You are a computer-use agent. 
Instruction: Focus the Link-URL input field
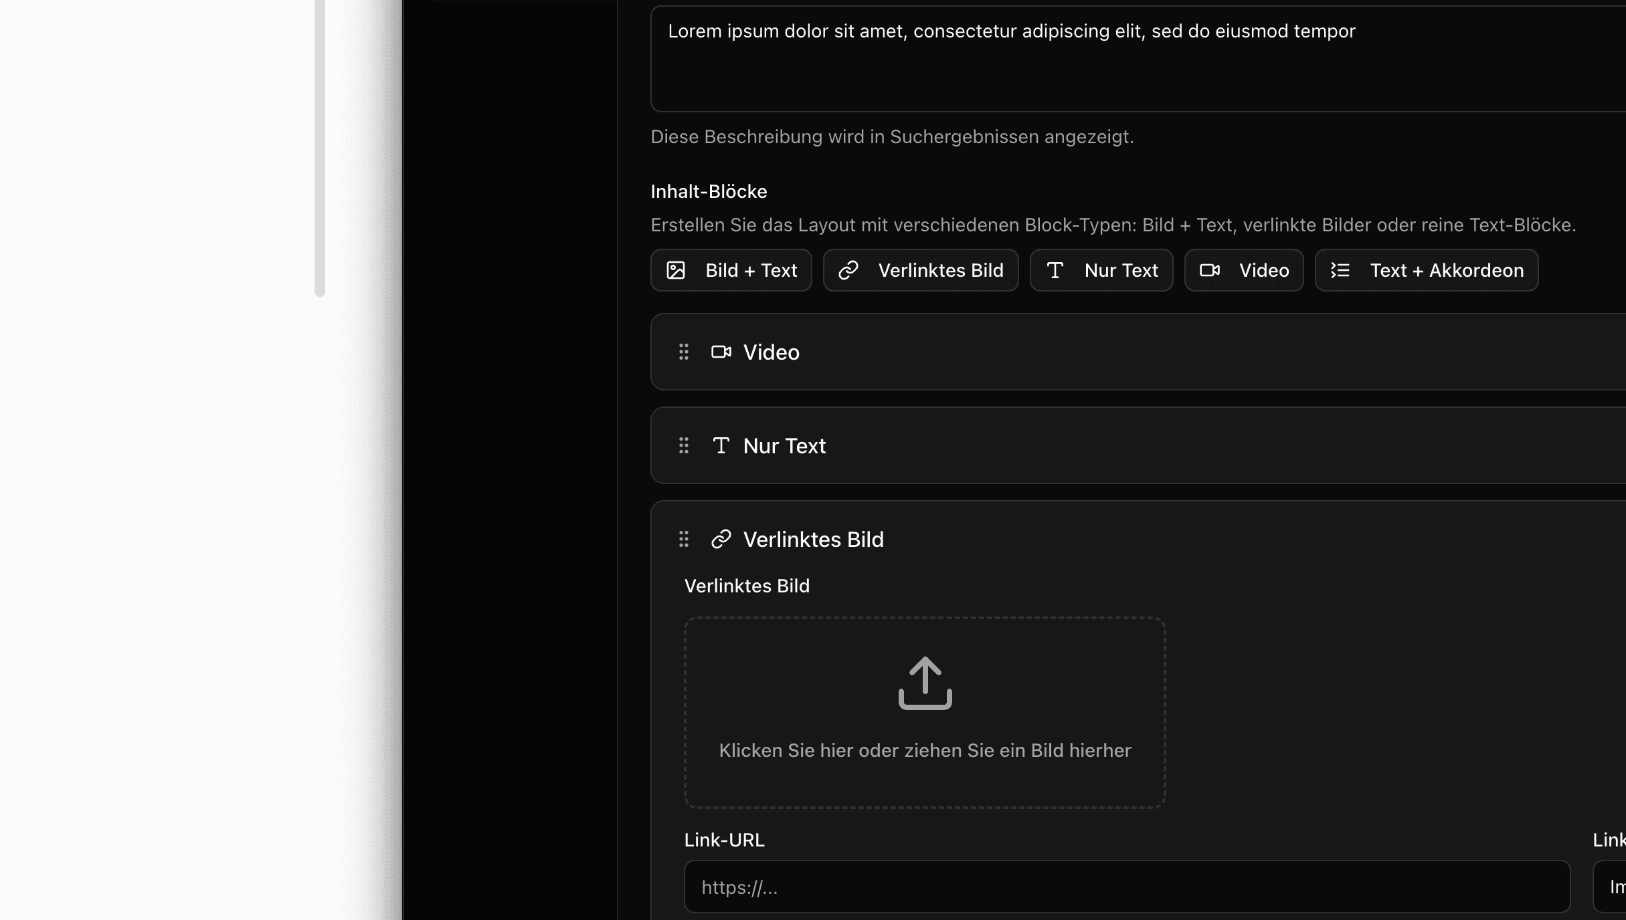[1127, 887]
